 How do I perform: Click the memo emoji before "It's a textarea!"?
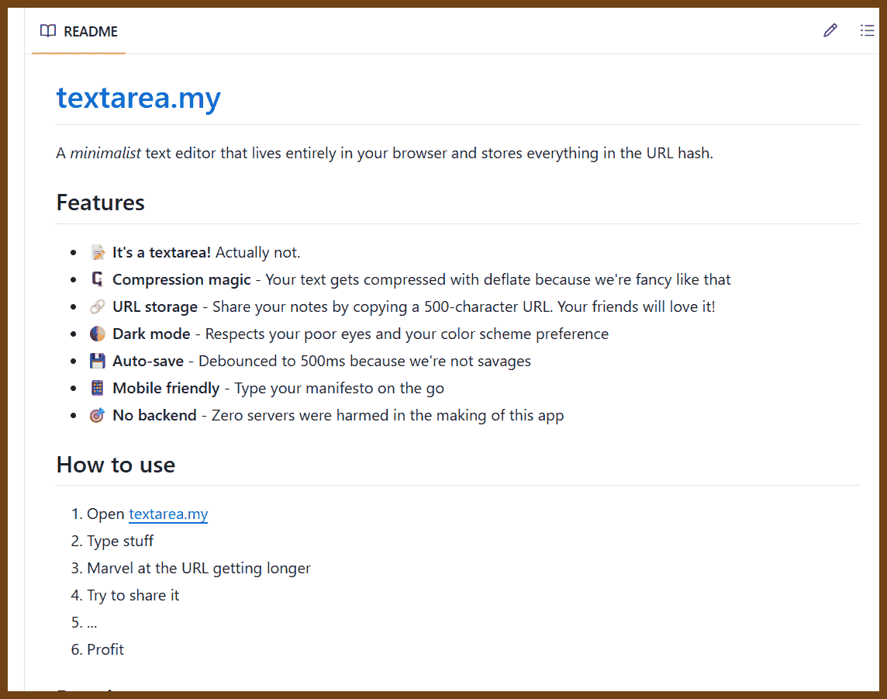pos(97,253)
